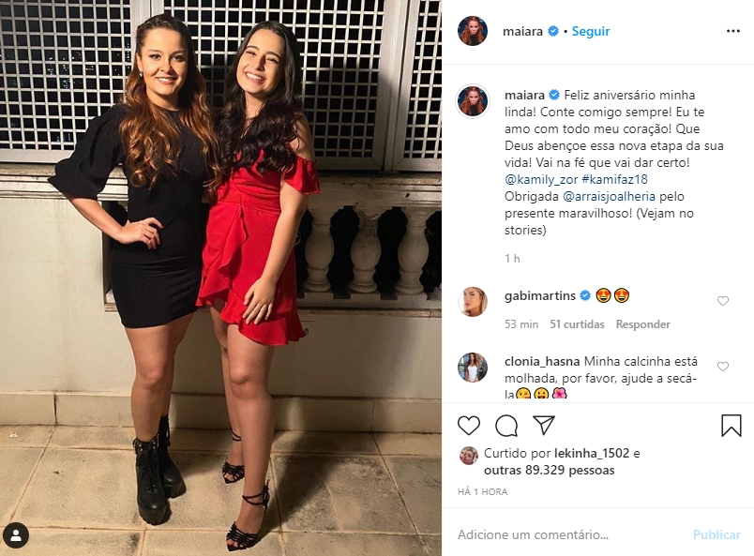754x556 pixels.
Task: Open gabimartins avatar
Action: click(473, 302)
